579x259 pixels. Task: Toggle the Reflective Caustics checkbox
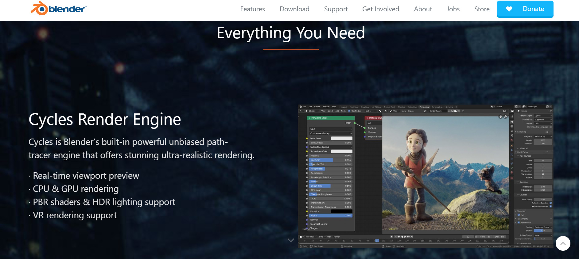point(550,203)
